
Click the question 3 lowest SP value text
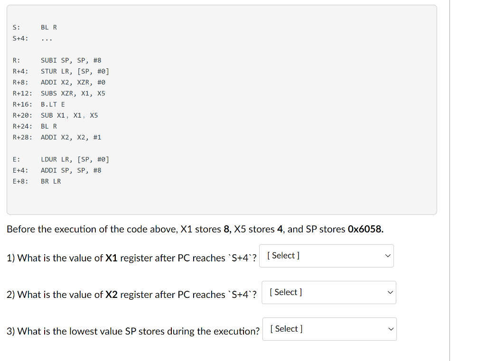(x=133, y=331)
